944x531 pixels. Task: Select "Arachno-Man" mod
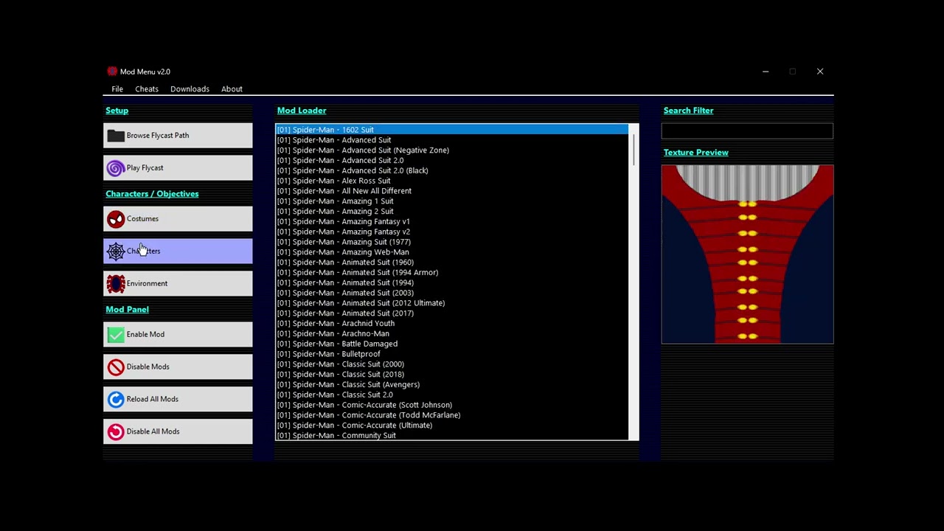(x=452, y=334)
